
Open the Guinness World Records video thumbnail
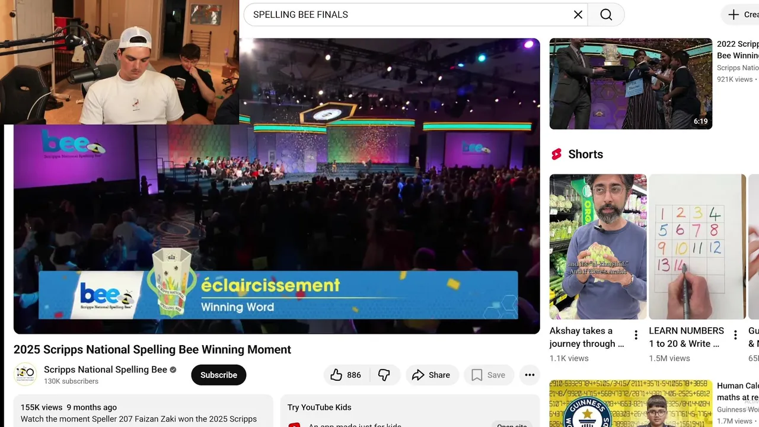(630, 403)
